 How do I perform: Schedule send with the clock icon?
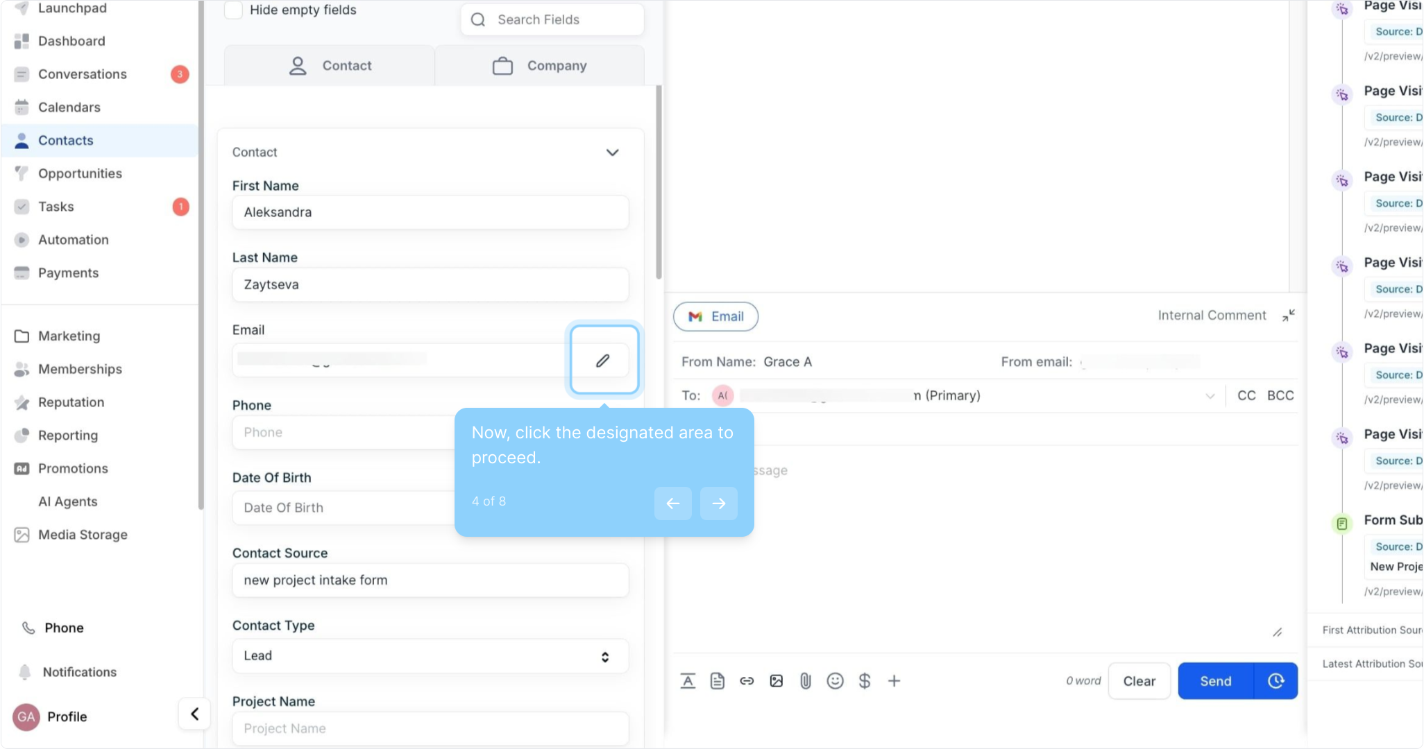[x=1275, y=681]
